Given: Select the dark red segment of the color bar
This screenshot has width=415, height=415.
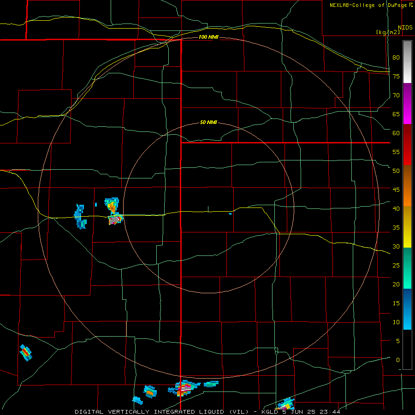Looking at the screenshot, I should (407, 144).
